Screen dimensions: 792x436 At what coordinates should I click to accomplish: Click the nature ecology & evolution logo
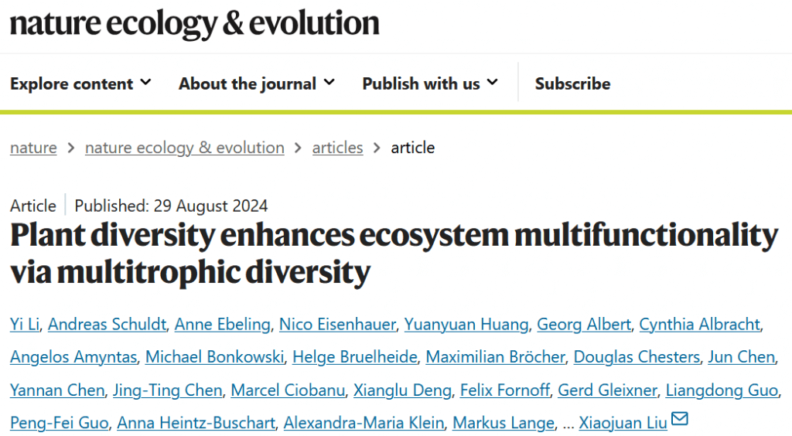[x=194, y=24]
